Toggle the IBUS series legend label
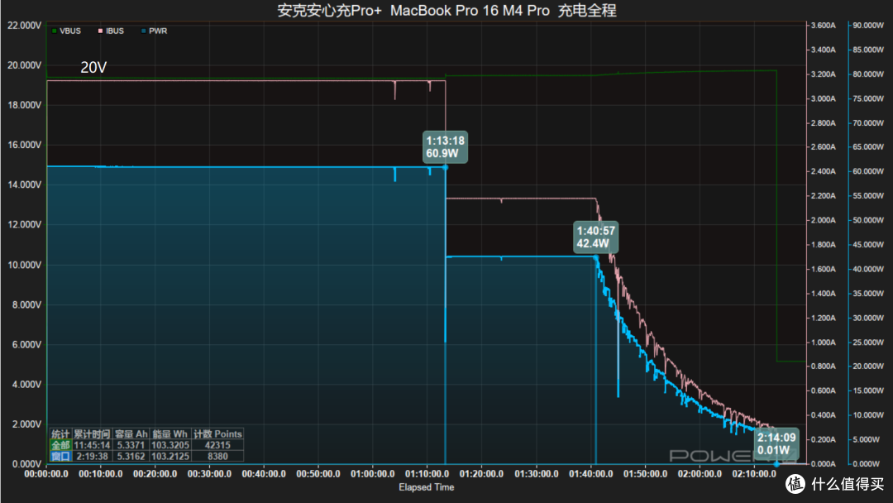This screenshot has width=893, height=503. tap(114, 31)
